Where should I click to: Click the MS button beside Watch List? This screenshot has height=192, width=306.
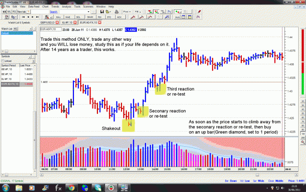[x=16, y=28]
